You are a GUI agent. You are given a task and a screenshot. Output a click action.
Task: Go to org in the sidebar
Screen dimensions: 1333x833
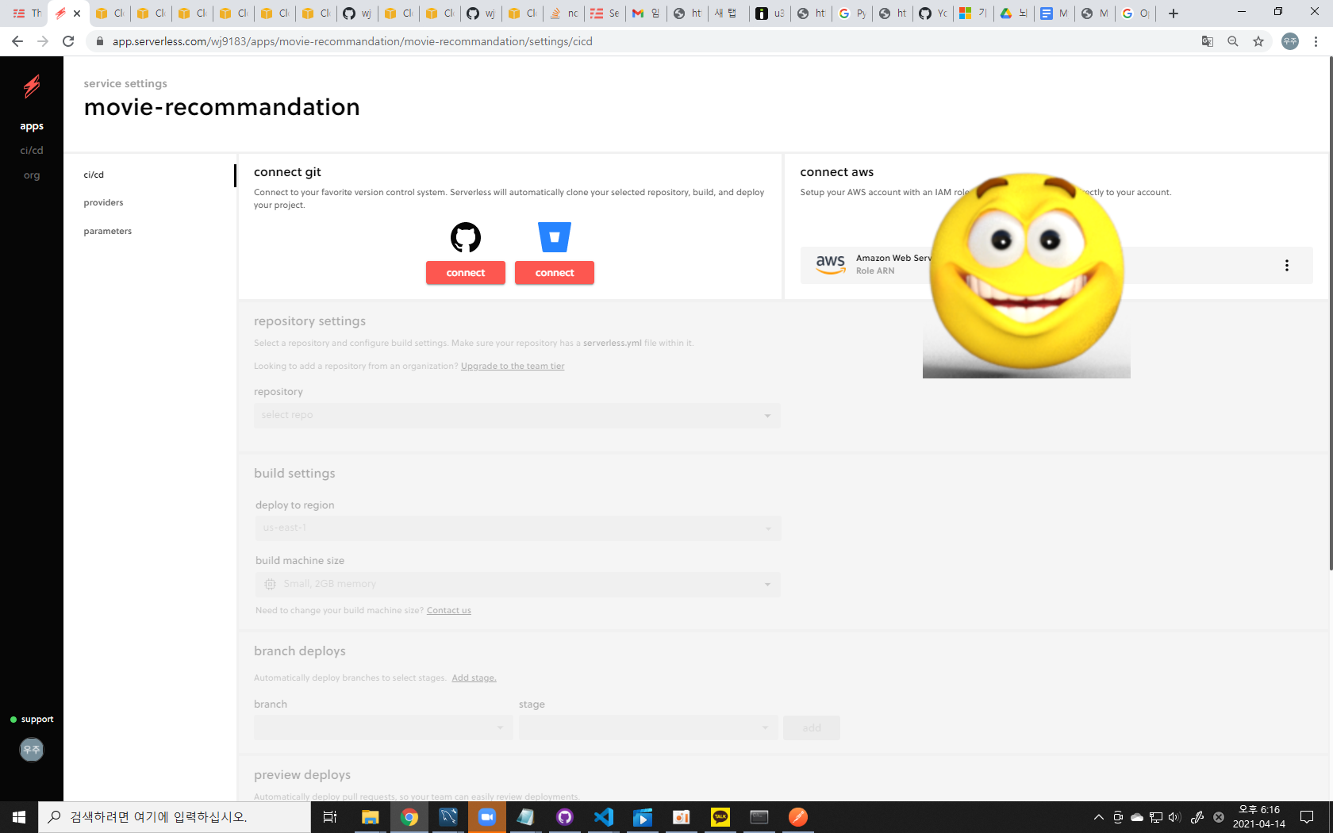(x=32, y=175)
